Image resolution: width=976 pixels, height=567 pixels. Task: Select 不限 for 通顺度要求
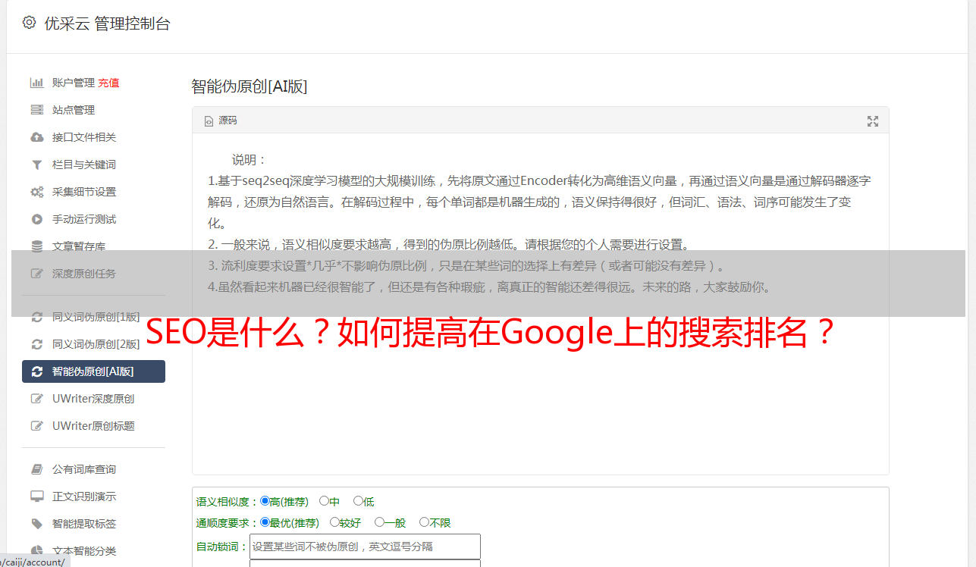[424, 522]
